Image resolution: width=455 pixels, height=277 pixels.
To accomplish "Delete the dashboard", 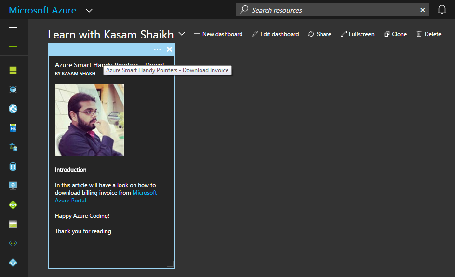I will pos(429,34).
